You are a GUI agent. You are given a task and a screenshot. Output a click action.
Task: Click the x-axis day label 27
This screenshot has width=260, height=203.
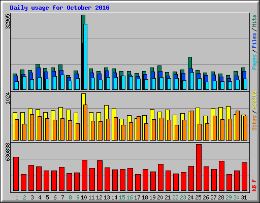coord(213,197)
